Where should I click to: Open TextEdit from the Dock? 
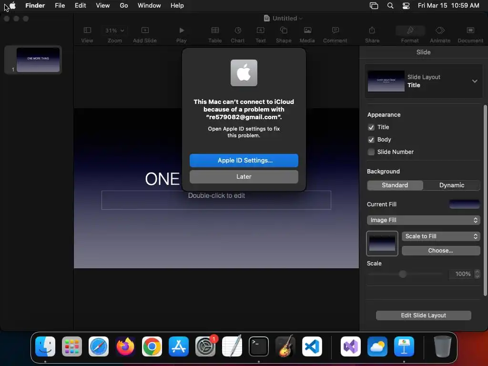232,346
